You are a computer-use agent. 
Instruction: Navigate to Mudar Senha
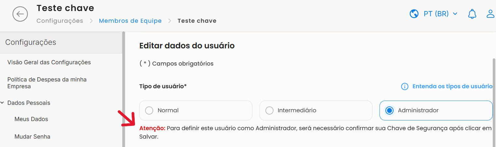[x=32, y=137]
